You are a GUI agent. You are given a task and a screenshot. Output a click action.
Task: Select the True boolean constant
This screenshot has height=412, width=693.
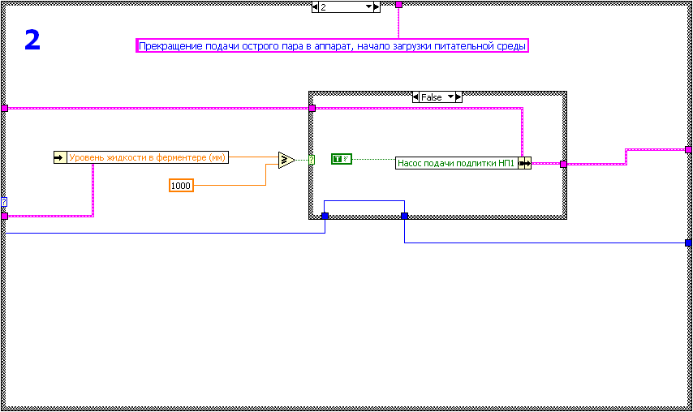click(341, 159)
